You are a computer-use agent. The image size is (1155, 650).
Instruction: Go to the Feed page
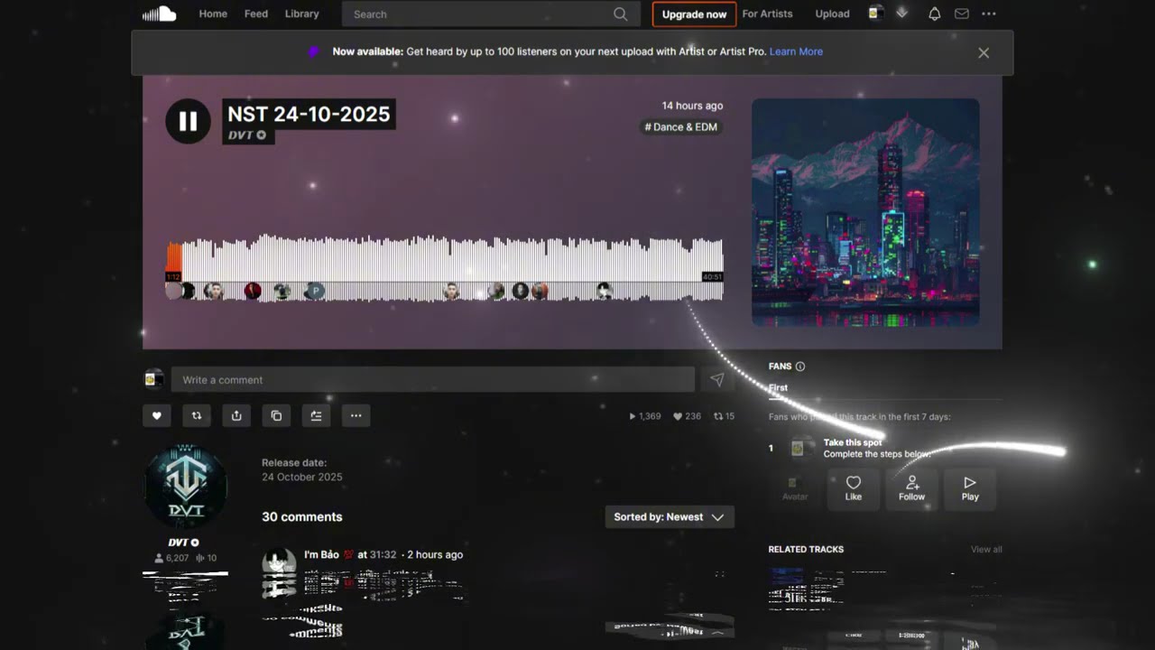(x=256, y=14)
